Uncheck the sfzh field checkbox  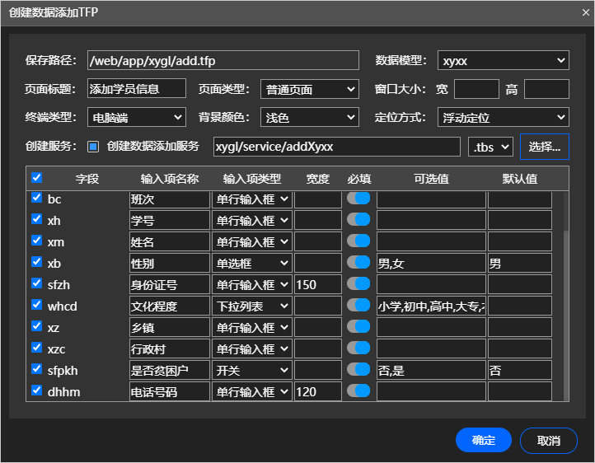tap(36, 283)
